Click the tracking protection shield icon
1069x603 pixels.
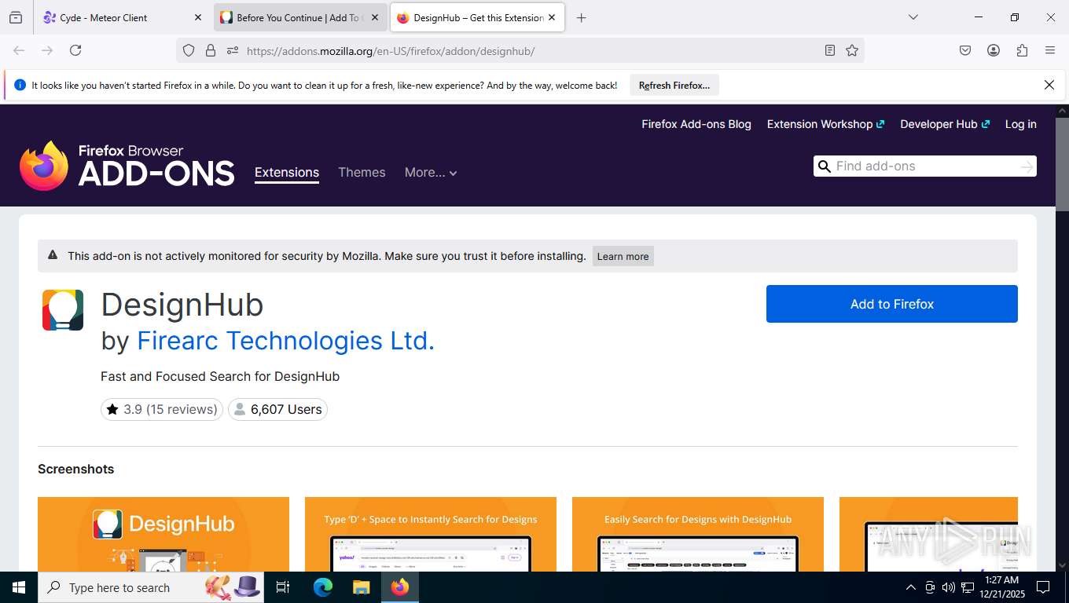point(189,50)
